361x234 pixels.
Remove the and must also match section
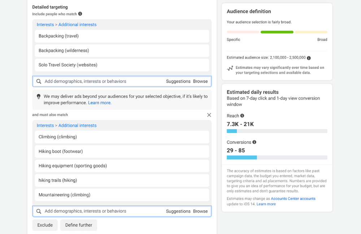pos(209,115)
